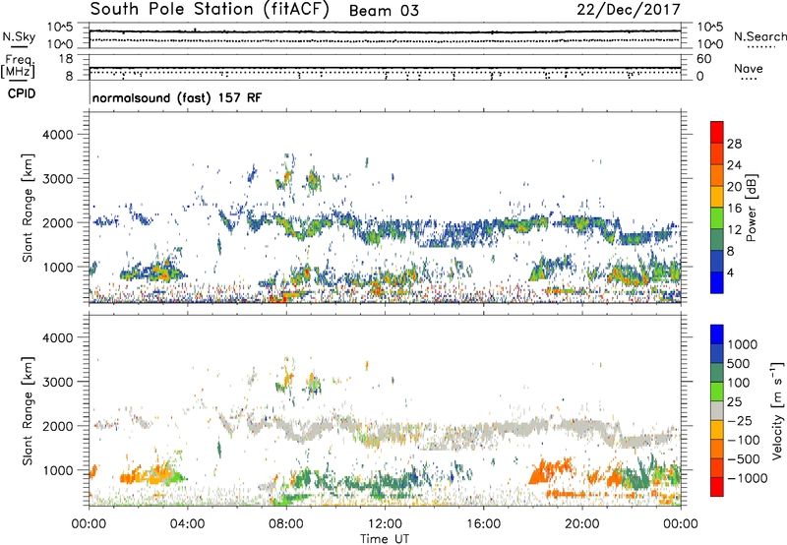Click Power colorbar light green segment 12 to 16
The image size is (787, 545).
coord(717,217)
